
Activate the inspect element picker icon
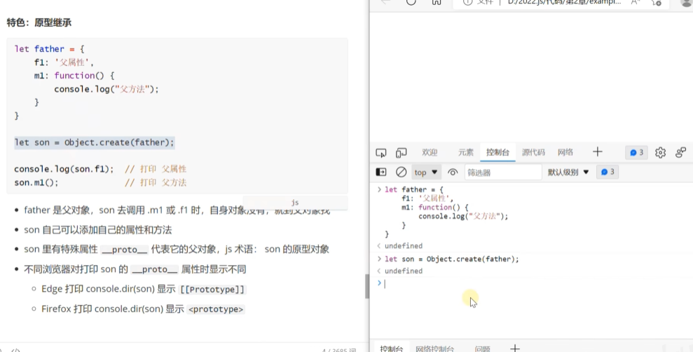pos(381,153)
